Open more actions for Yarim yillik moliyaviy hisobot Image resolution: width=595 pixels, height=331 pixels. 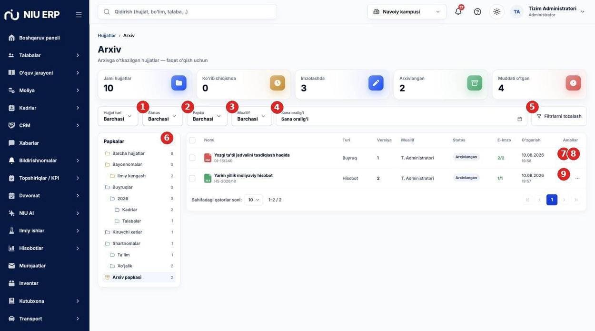[x=577, y=178]
